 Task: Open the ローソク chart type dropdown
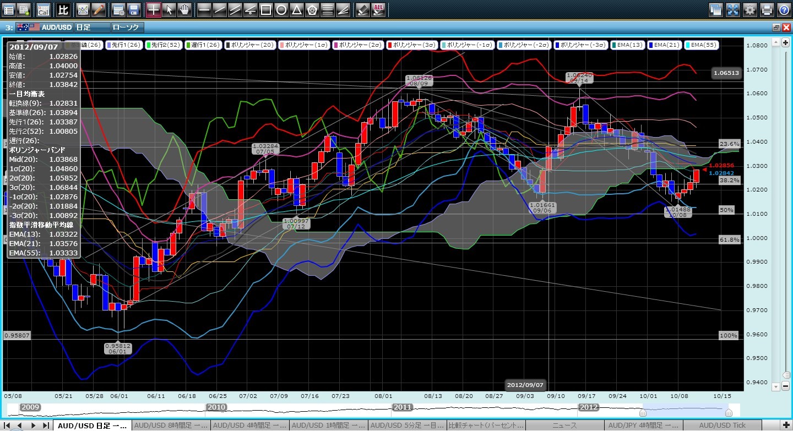[x=127, y=27]
